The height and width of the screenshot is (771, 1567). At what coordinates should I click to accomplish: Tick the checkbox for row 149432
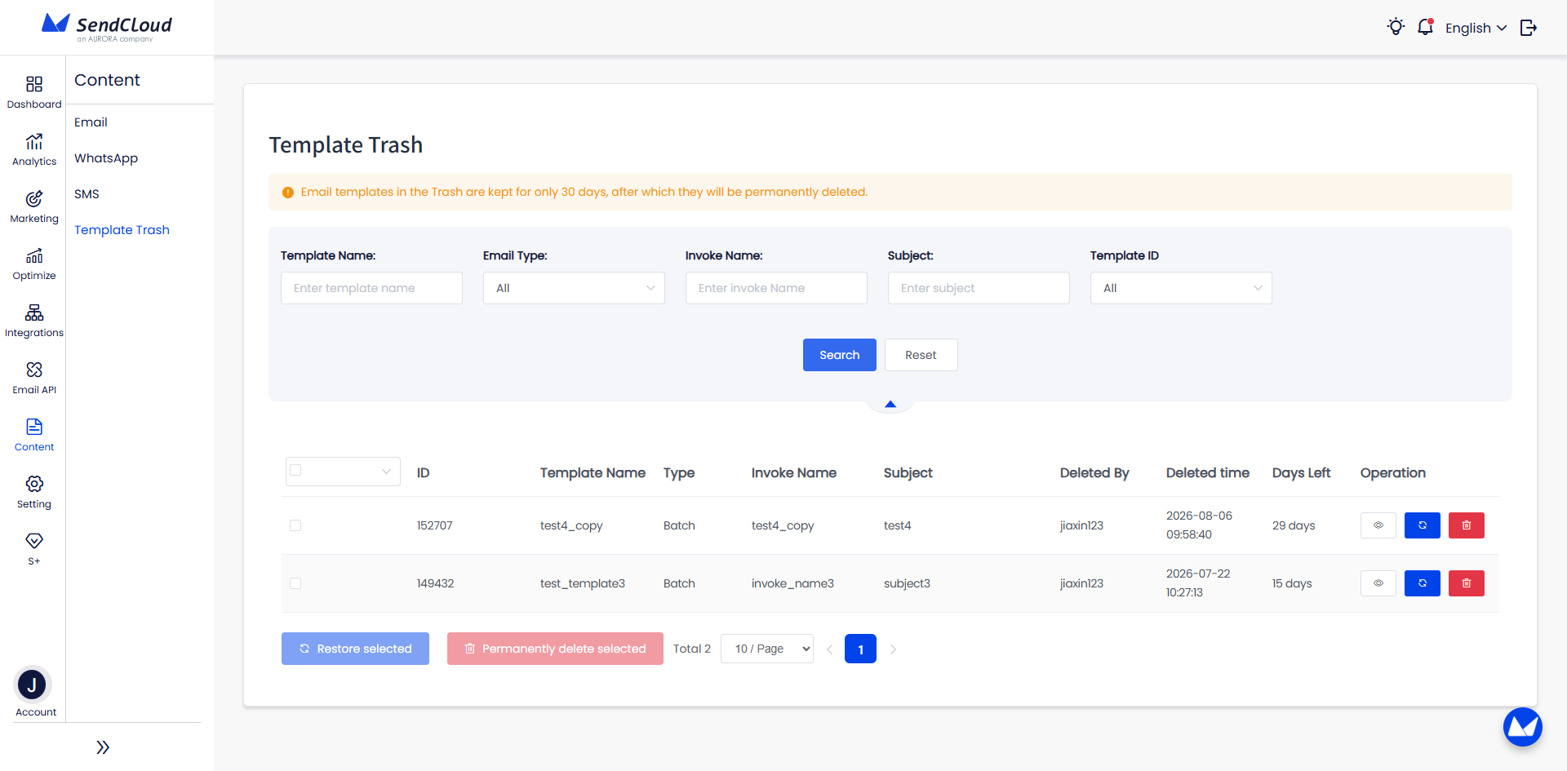coord(295,583)
